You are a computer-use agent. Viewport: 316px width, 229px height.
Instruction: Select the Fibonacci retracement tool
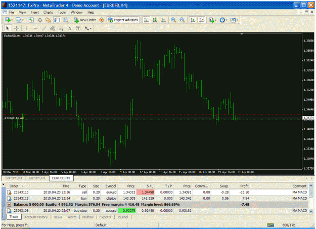(x=61, y=28)
